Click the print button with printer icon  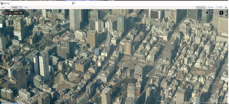click(x=210, y=7)
